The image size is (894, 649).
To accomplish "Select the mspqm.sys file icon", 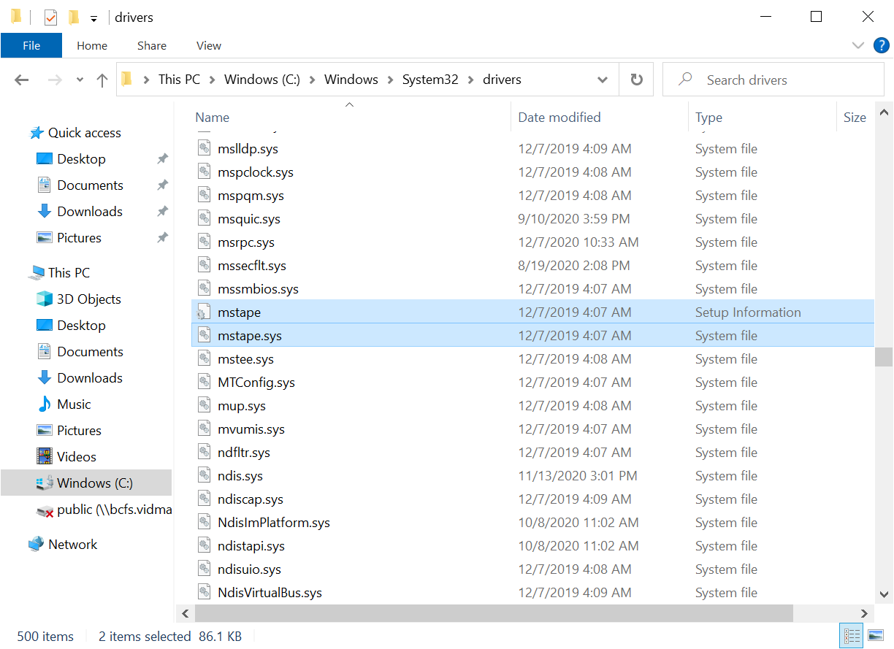I will pyautogui.click(x=204, y=196).
